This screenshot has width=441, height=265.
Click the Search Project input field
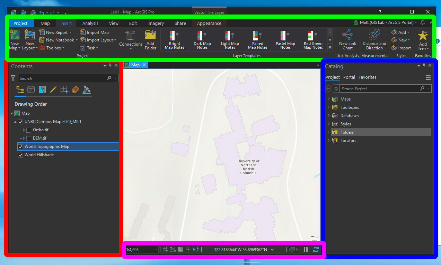click(x=379, y=89)
